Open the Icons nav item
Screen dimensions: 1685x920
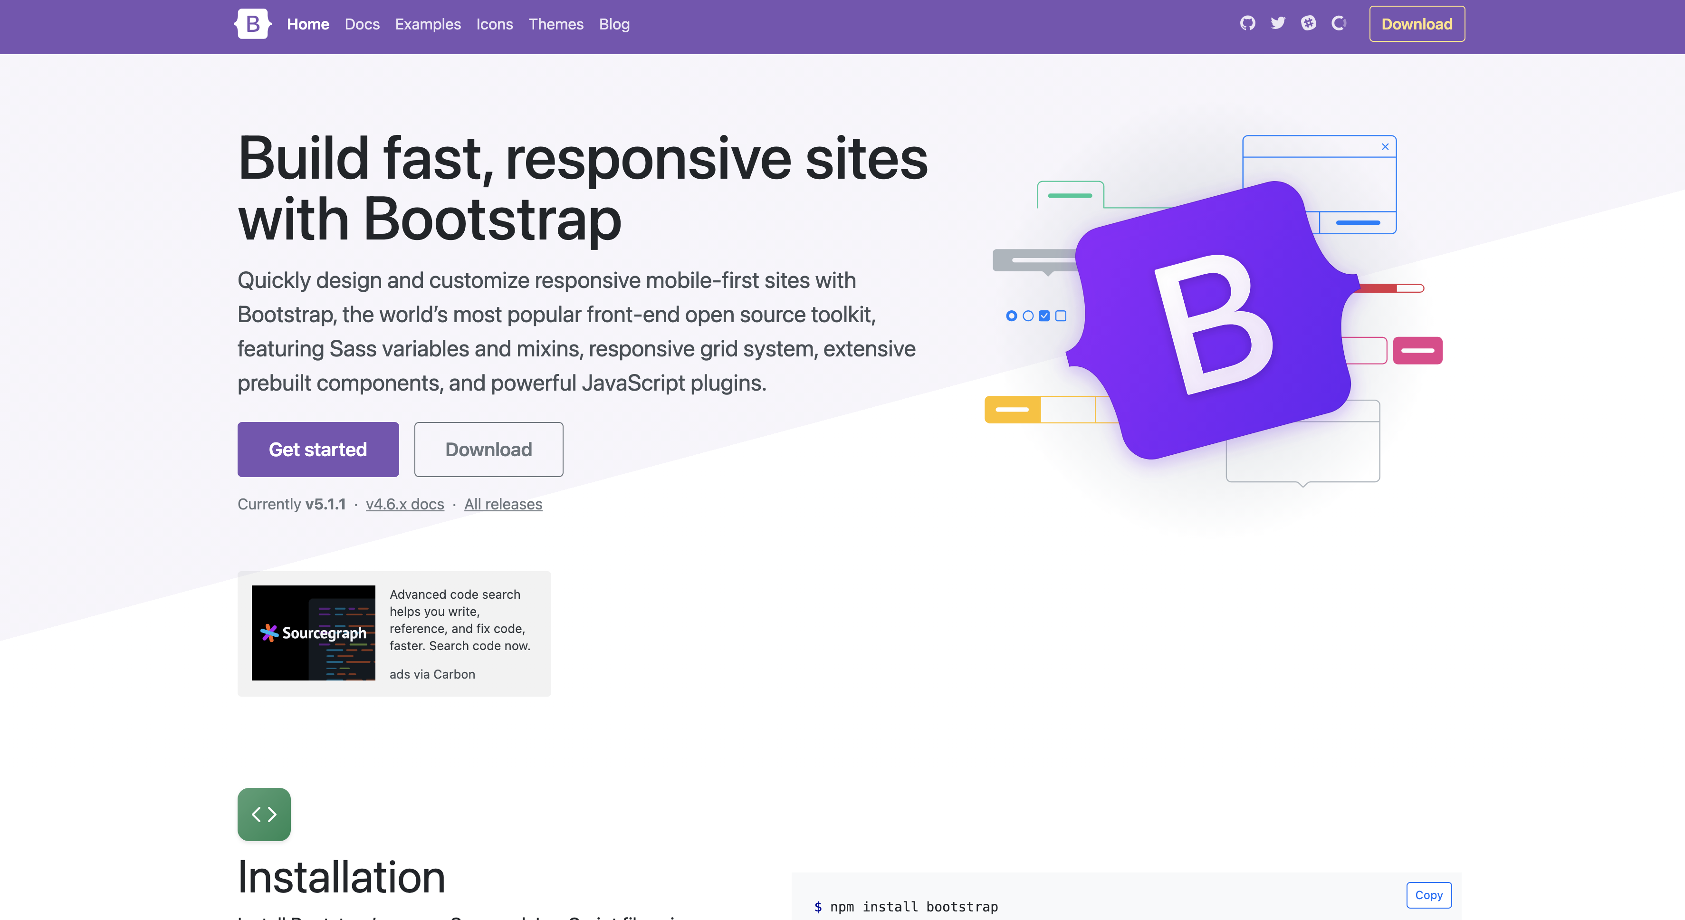[495, 24]
